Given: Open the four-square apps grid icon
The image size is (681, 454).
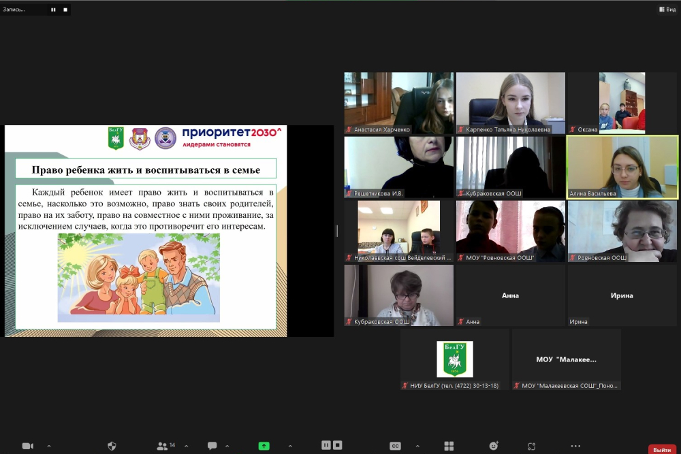Looking at the screenshot, I should tap(449, 446).
